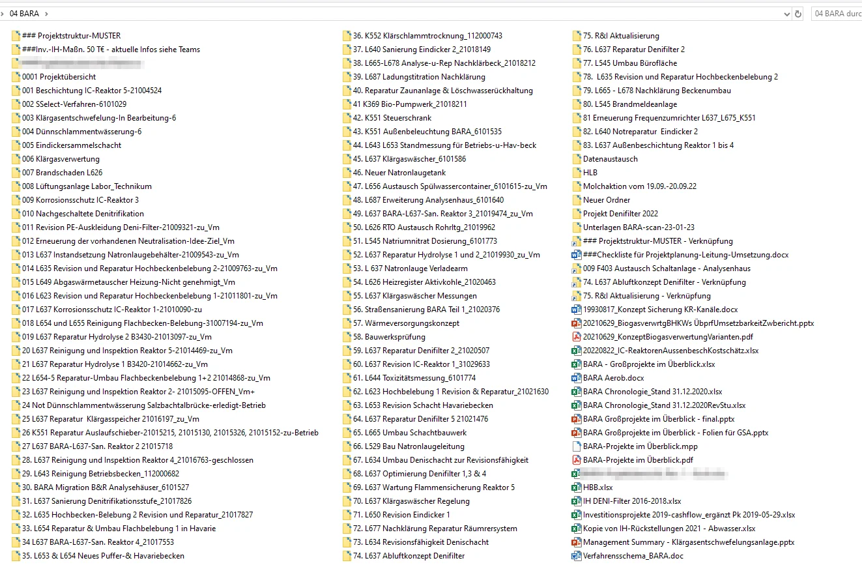
Task: Select Word icon of 19930817_Konzept Sicherung KR-Kanäle.docx
Action: pos(576,310)
